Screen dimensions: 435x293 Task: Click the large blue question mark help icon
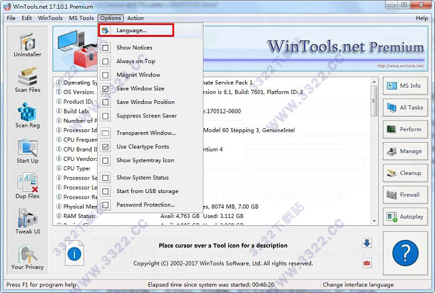tap(406, 253)
